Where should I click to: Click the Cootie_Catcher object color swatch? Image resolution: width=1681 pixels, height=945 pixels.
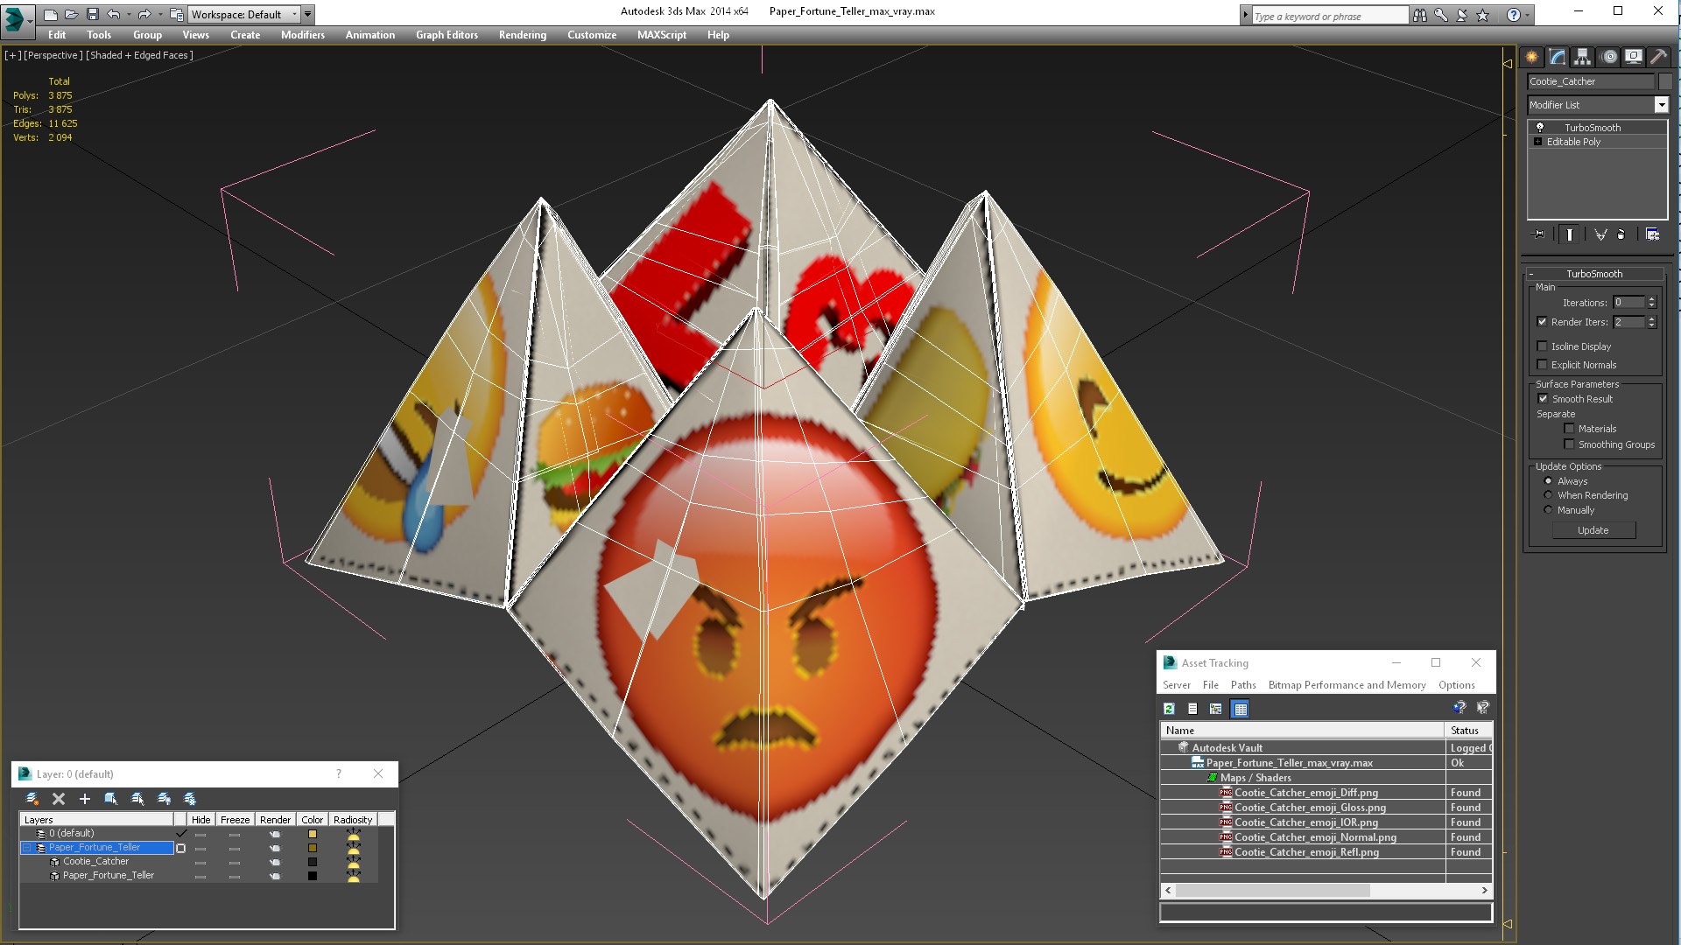pos(313,862)
